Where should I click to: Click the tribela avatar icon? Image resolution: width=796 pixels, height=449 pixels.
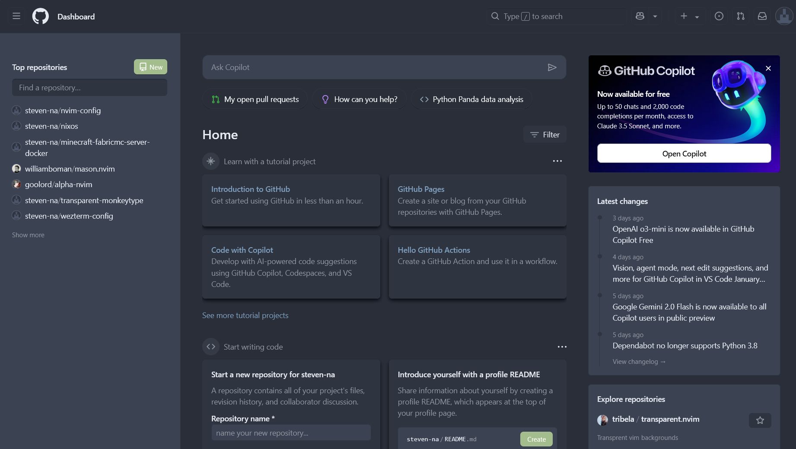click(x=602, y=420)
